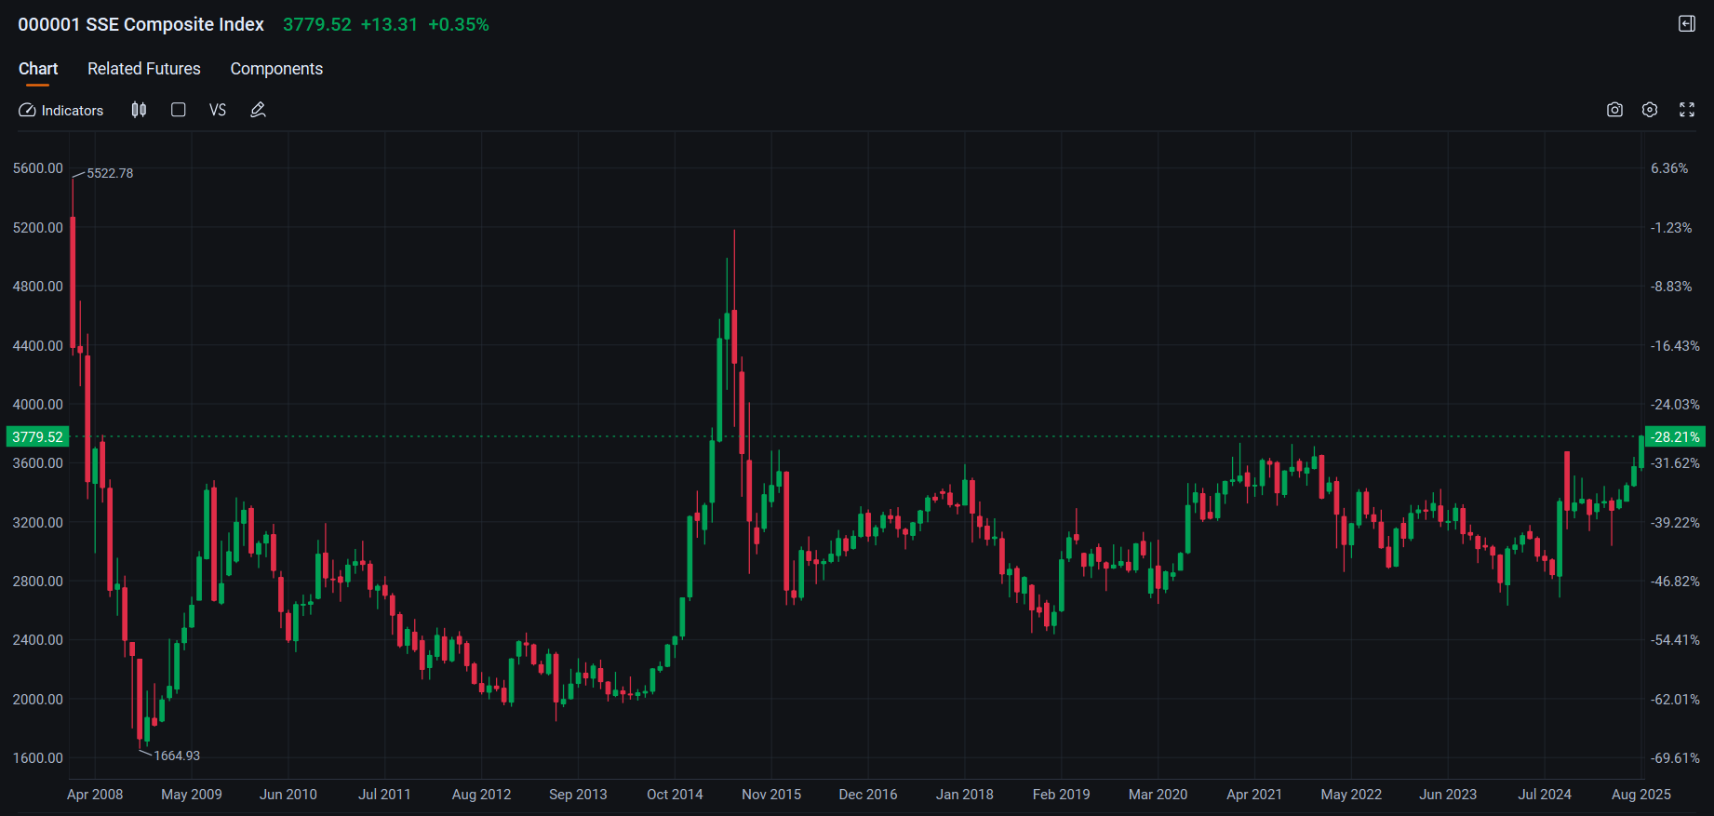Click the 000001 SSE Composite Index title
Viewport: 1714px width, 816px height.
coord(141,24)
